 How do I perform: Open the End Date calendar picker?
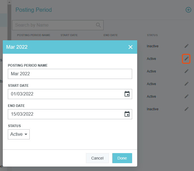coord(127,114)
